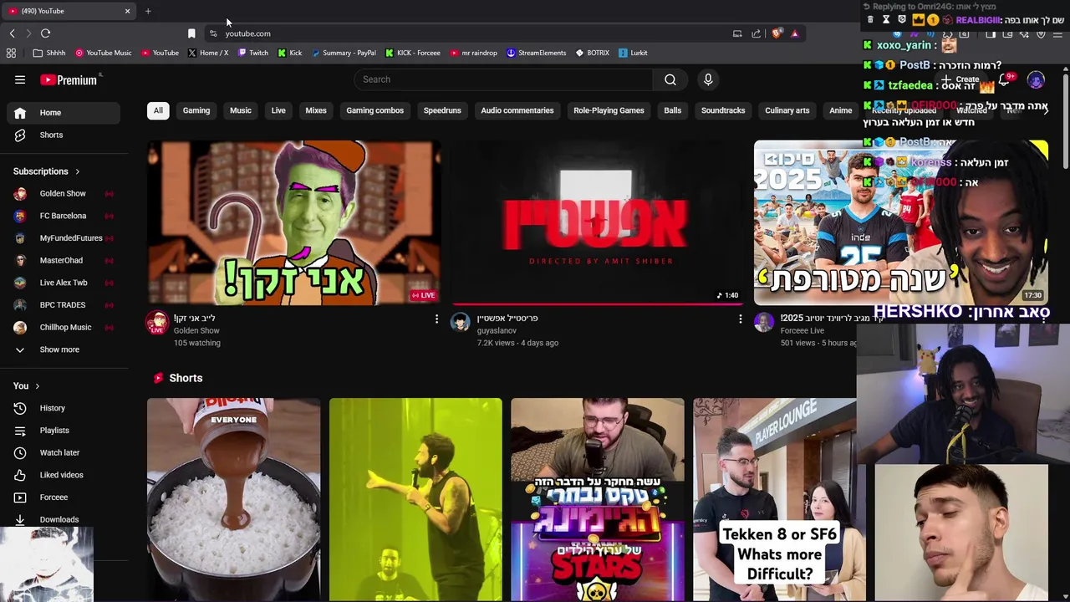Open Downloads in the sidebar
This screenshot has width=1070, height=602.
point(64,519)
